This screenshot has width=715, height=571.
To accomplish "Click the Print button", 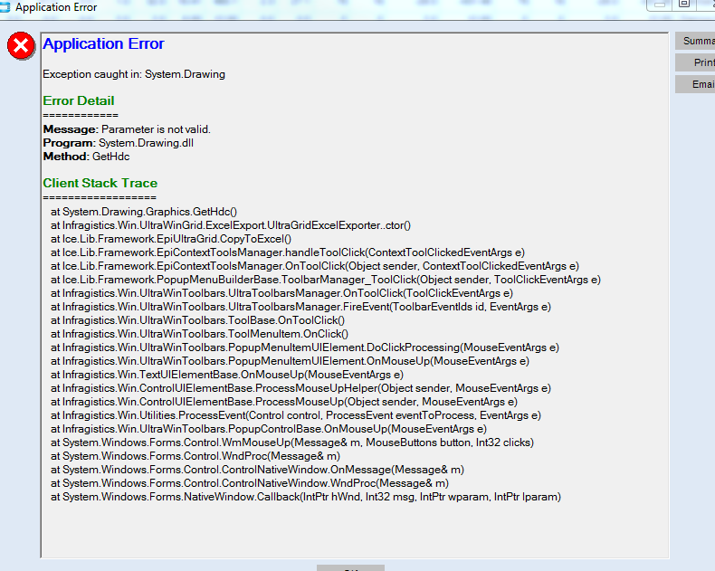I will [x=695, y=62].
